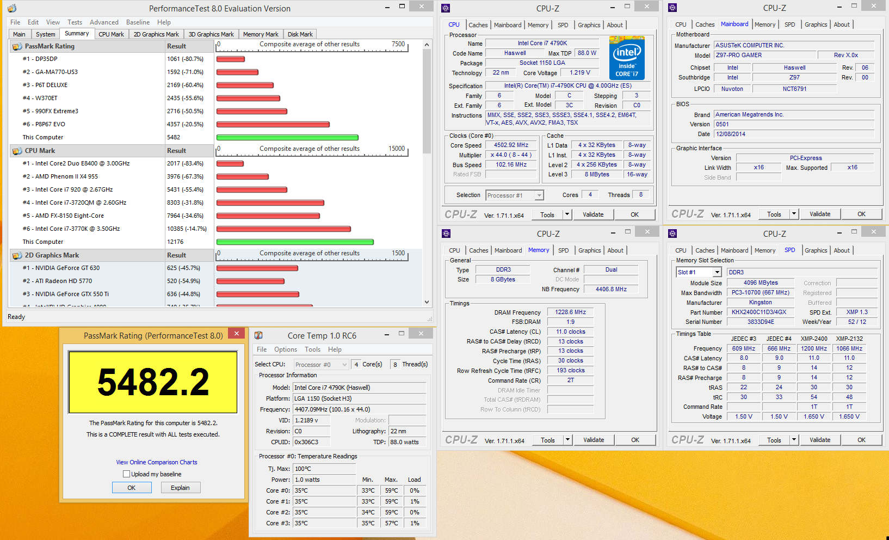This screenshot has height=540, width=889.
Task: Open the Tests menu in PerformanceTest
Action: 75,22
